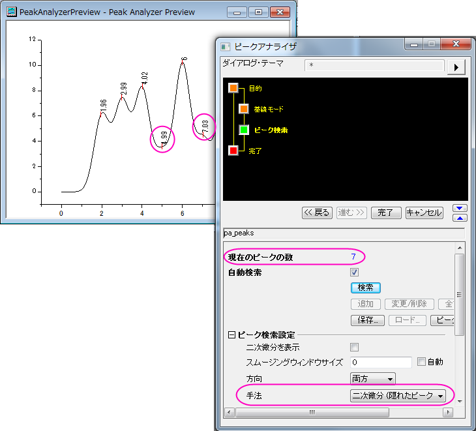Click the ピークアナライザ dialog title icon
The height and width of the screenshot is (431, 476).
[x=226, y=46]
